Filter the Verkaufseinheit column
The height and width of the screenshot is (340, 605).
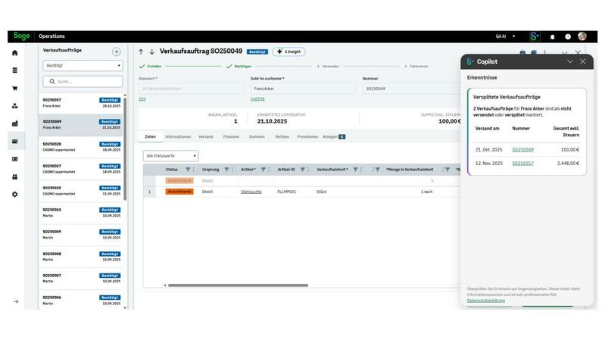click(355, 170)
